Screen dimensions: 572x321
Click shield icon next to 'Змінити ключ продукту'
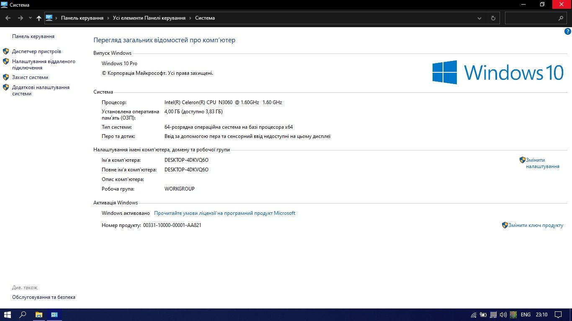505,225
